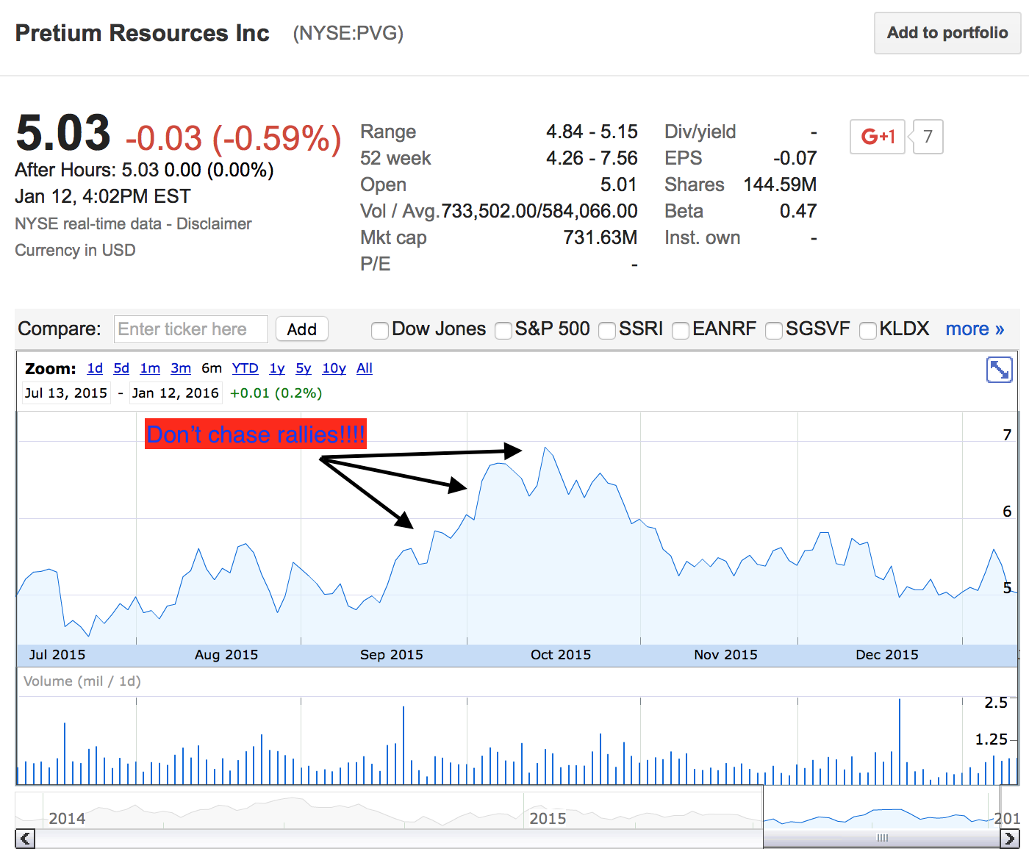Open the start date field Jul 13, 2015
Image resolution: width=1029 pixels, height=860 pixels.
pyautogui.click(x=66, y=393)
